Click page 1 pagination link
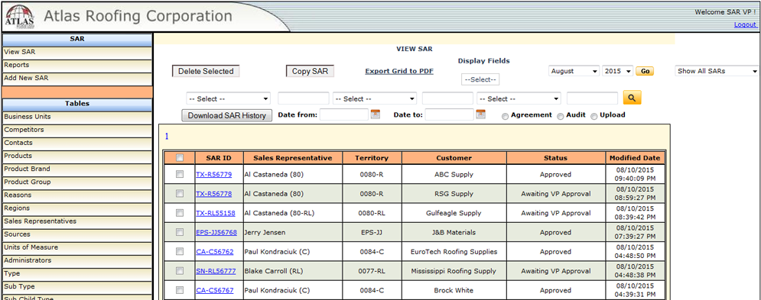The height and width of the screenshot is (300, 761). point(167,136)
